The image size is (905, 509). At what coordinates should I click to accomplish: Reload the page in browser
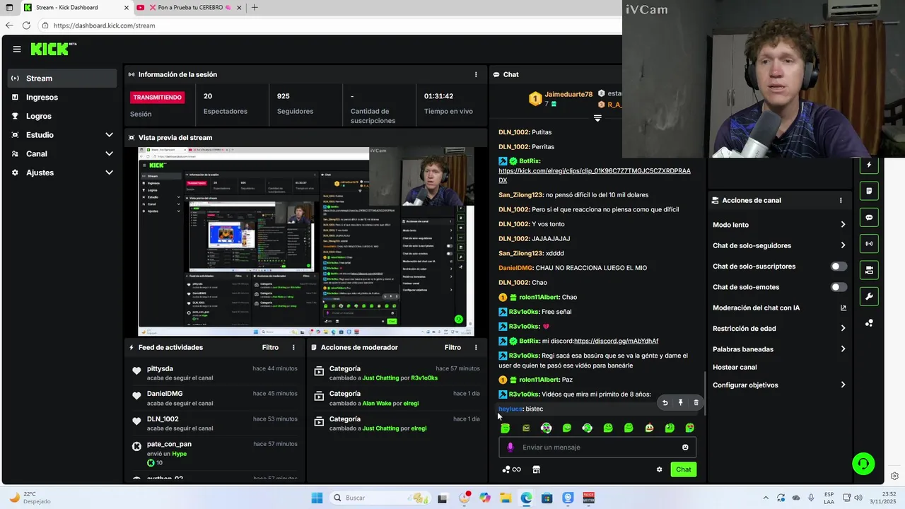point(26,25)
